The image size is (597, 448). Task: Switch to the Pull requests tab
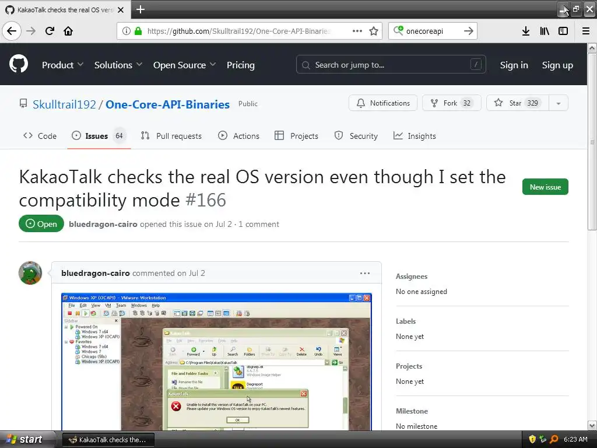[171, 136]
